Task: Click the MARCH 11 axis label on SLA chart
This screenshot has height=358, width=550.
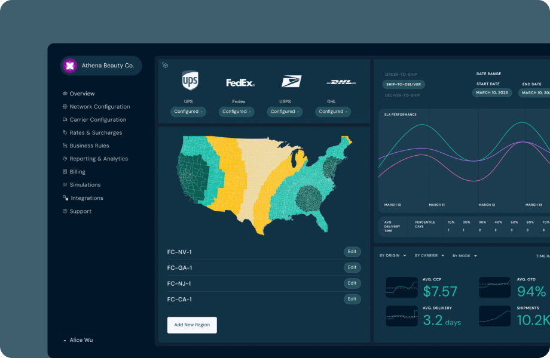Action: coord(436,205)
